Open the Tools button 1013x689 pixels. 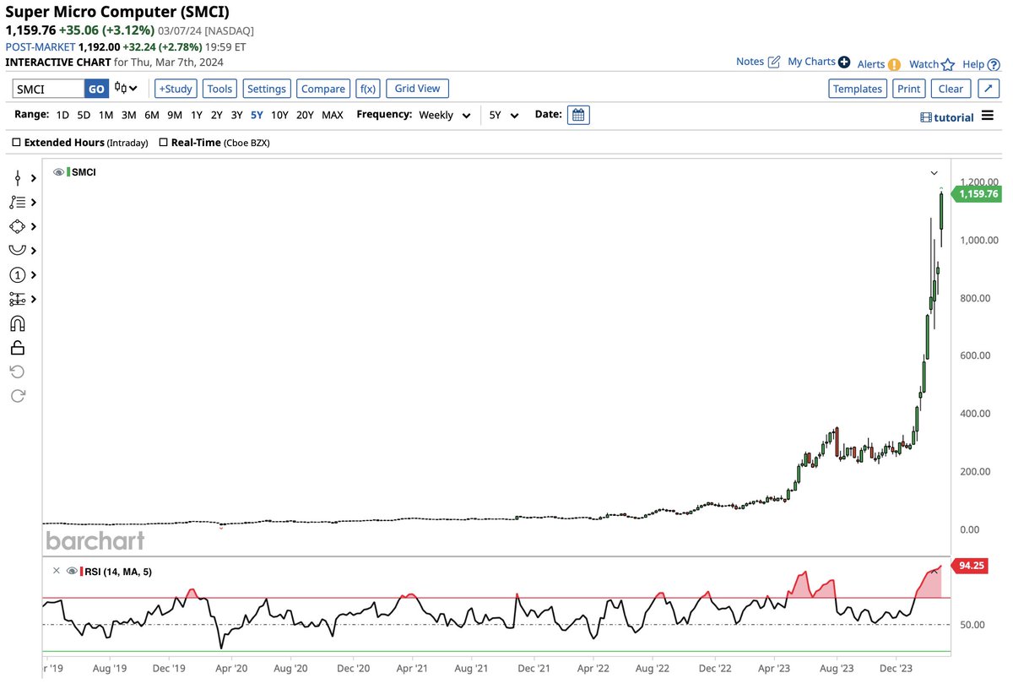pos(219,89)
